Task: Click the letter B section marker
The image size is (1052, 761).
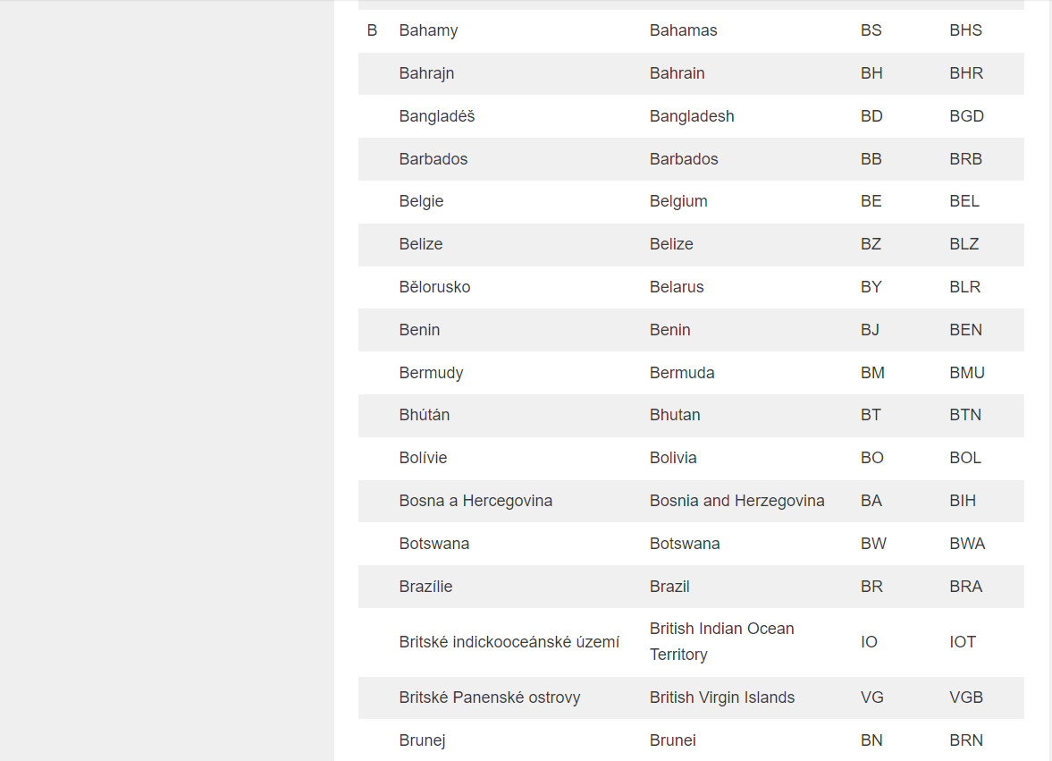Action: point(372,30)
